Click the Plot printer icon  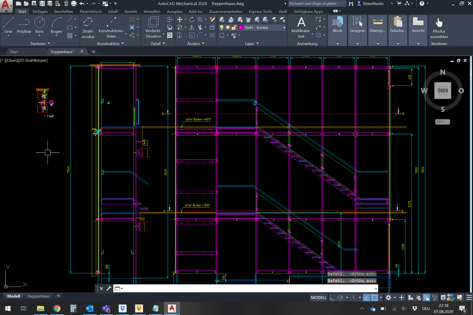73,3
